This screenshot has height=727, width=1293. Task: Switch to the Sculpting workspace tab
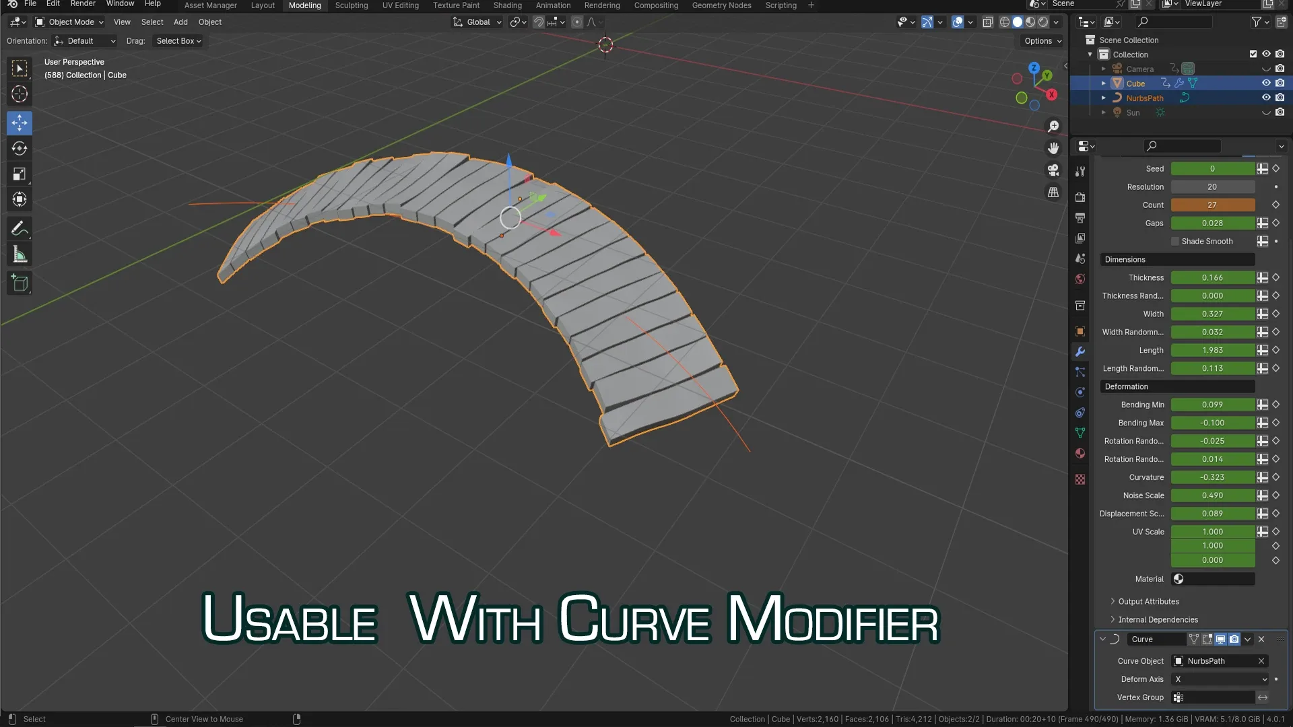pos(351,5)
